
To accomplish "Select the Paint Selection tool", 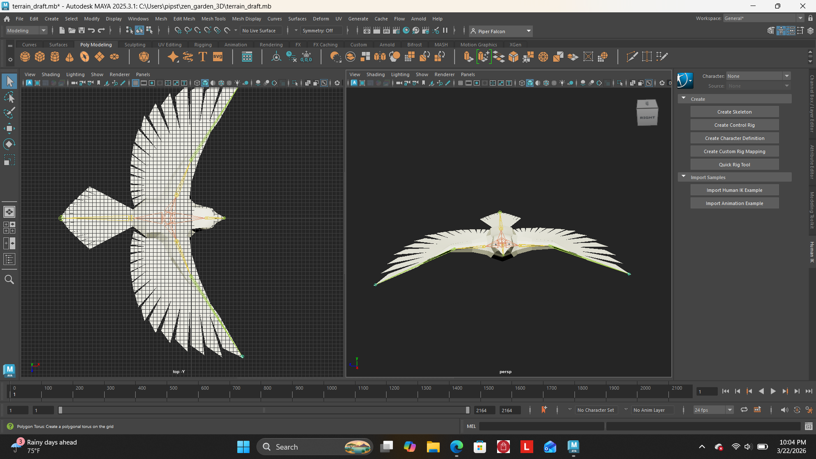I will coord(9,113).
